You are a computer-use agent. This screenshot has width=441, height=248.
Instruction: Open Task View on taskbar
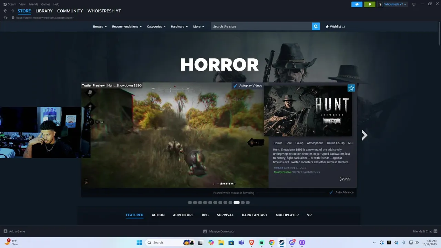tap(201, 242)
